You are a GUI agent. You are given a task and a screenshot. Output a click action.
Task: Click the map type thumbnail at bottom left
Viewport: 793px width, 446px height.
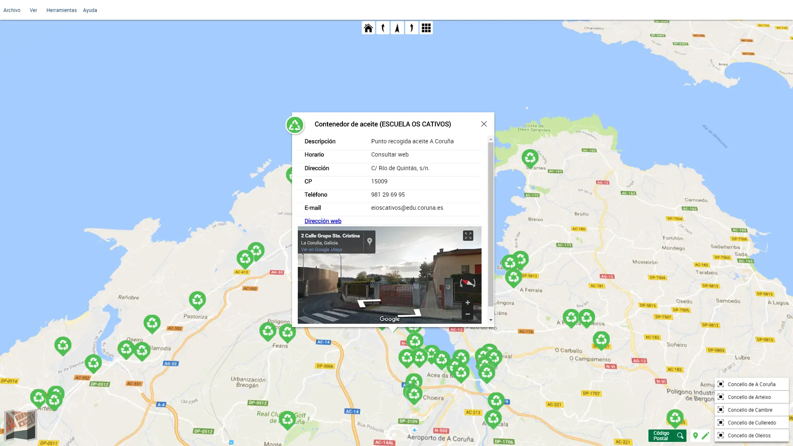coord(20,425)
